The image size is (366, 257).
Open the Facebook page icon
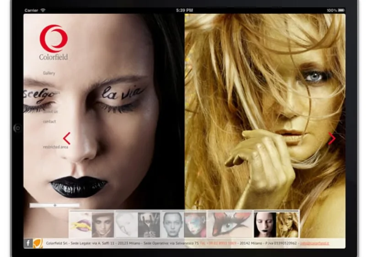click(28, 243)
